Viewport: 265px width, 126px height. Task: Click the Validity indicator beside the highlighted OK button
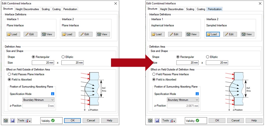click(x=51, y=121)
